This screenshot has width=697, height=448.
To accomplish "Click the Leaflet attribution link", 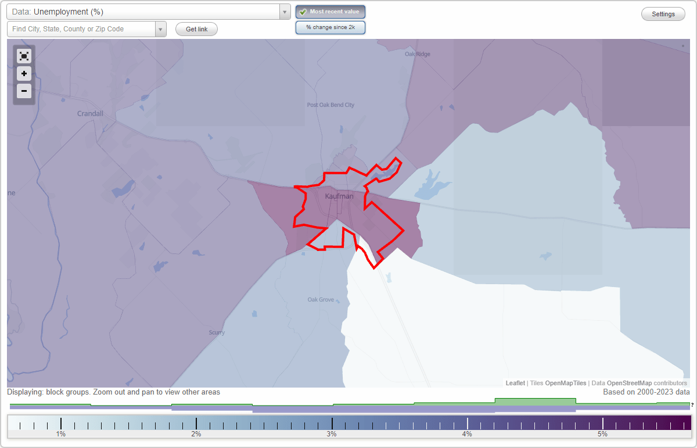I will coord(515,383).
